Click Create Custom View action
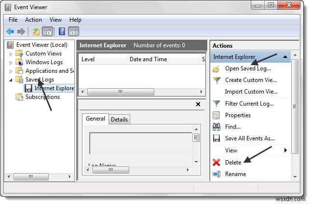 [251, 80]
